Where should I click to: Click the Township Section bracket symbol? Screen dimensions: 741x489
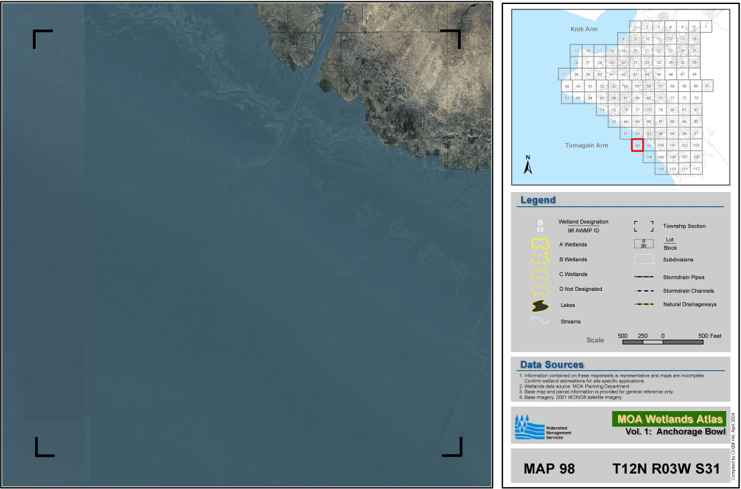644,226
